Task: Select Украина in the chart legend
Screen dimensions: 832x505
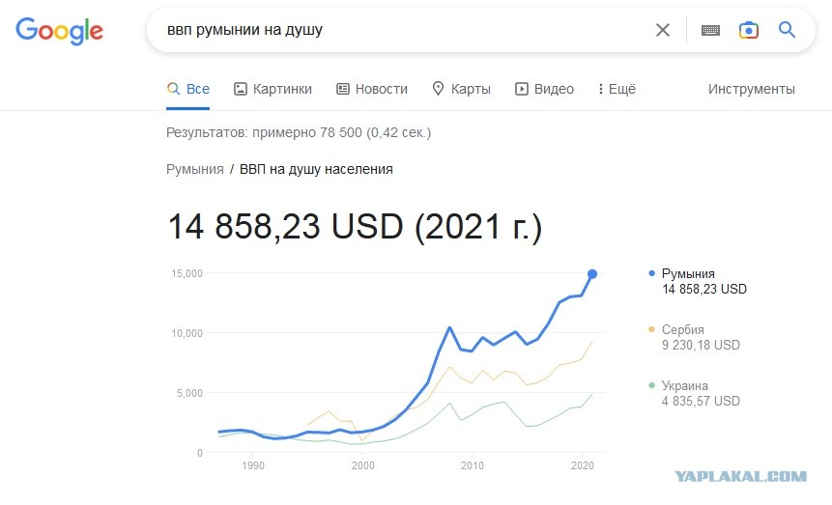Action: [684, 385]
